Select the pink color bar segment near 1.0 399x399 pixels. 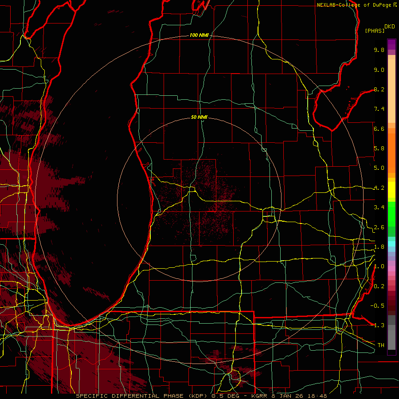point(391,269)
